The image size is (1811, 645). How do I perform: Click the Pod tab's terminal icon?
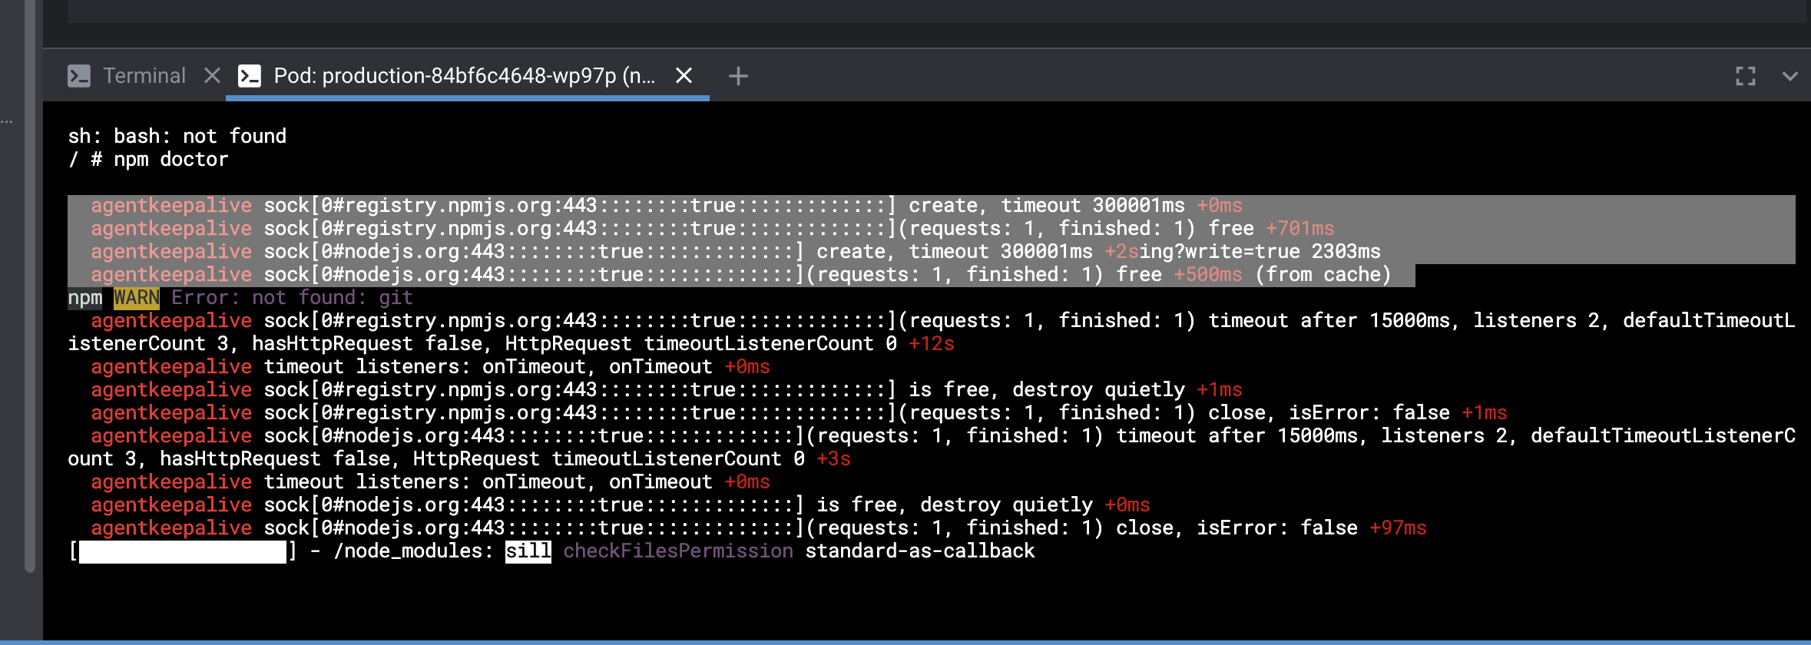pos(250,75)
